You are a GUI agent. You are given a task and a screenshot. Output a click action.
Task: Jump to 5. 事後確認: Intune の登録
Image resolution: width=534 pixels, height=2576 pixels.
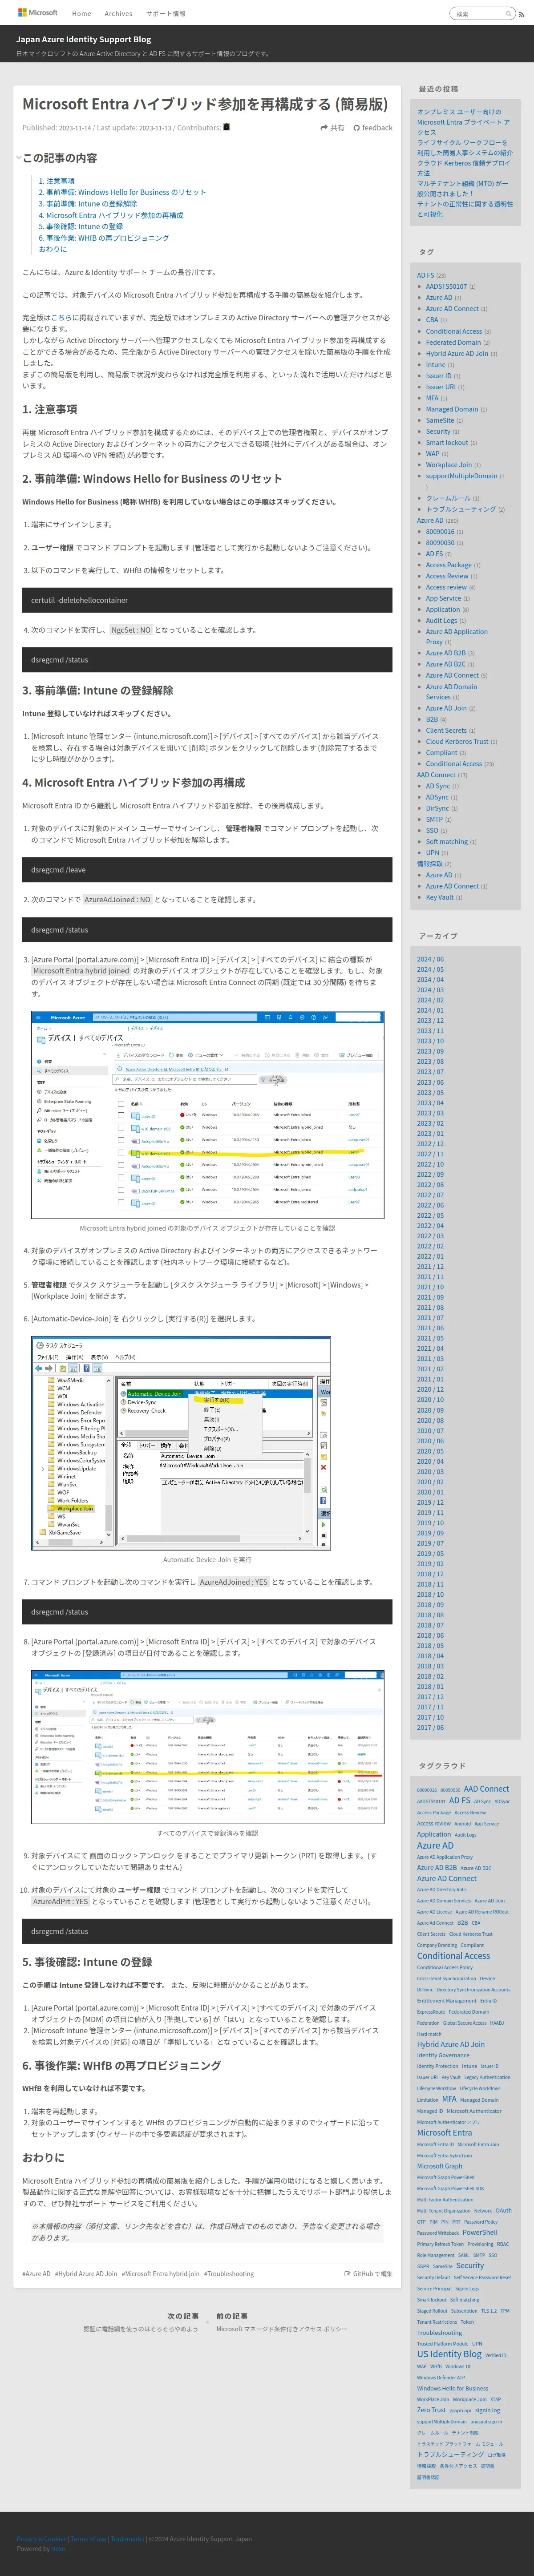[81, 227]
